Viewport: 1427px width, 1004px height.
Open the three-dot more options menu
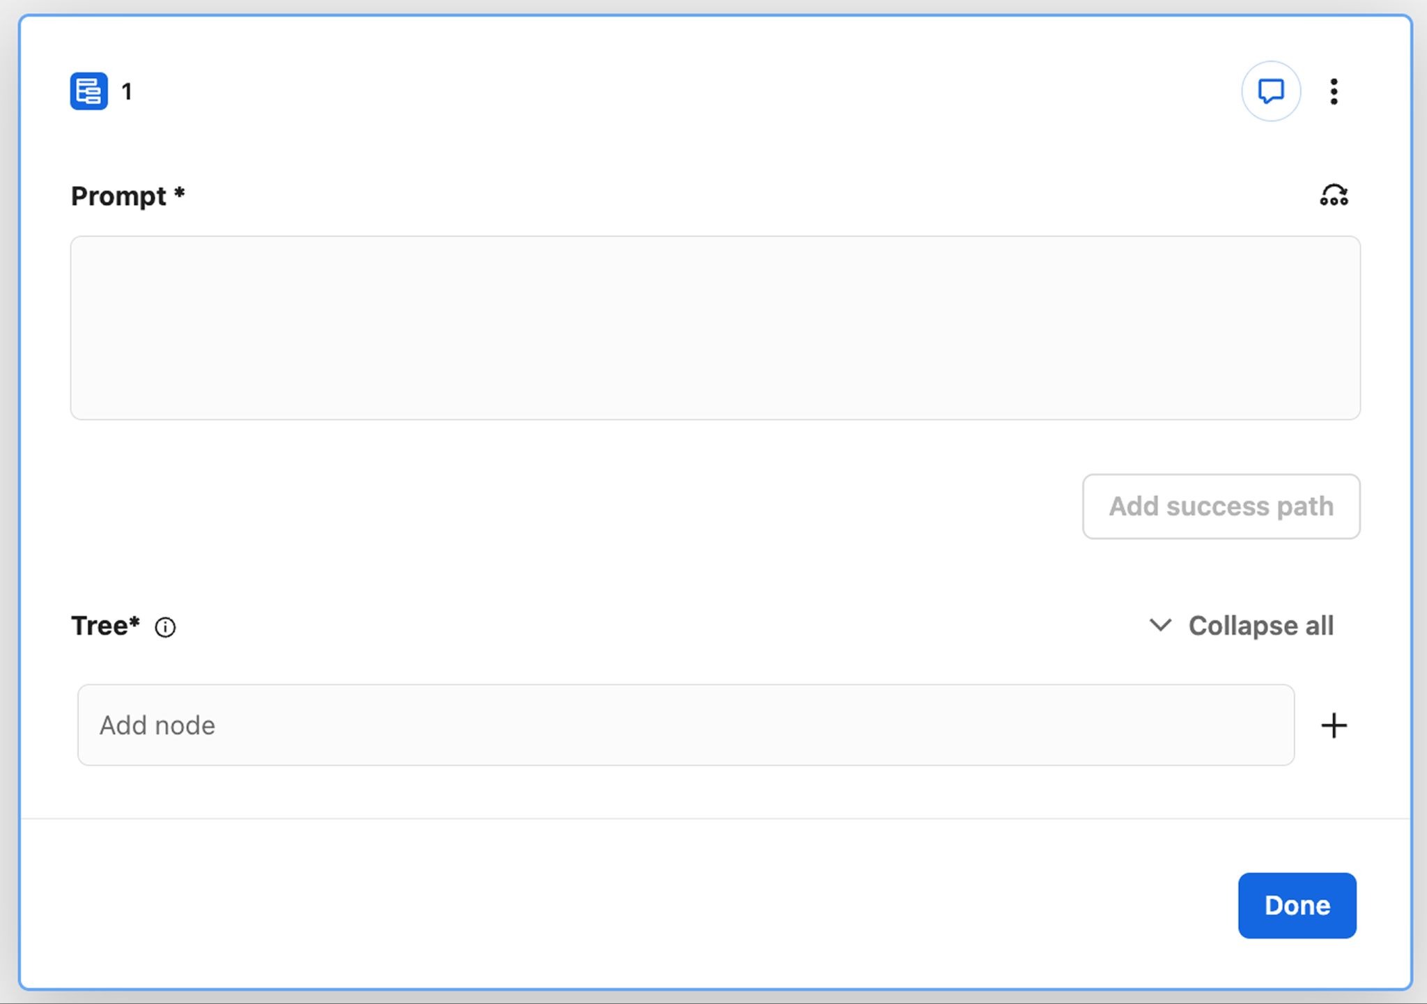coord(1334,91)
